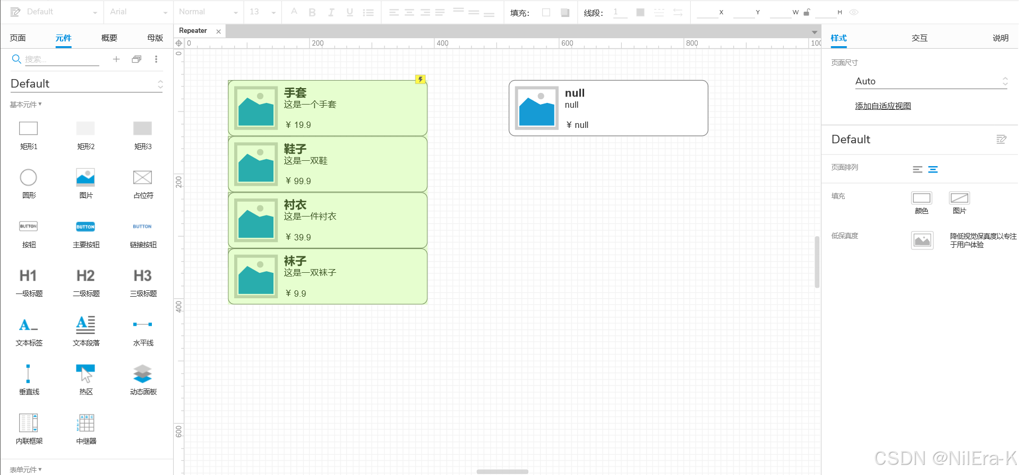Click the toolbar line color swatch
The image size is (1019, 475).
pyautogui.click(x=640, y=12)
